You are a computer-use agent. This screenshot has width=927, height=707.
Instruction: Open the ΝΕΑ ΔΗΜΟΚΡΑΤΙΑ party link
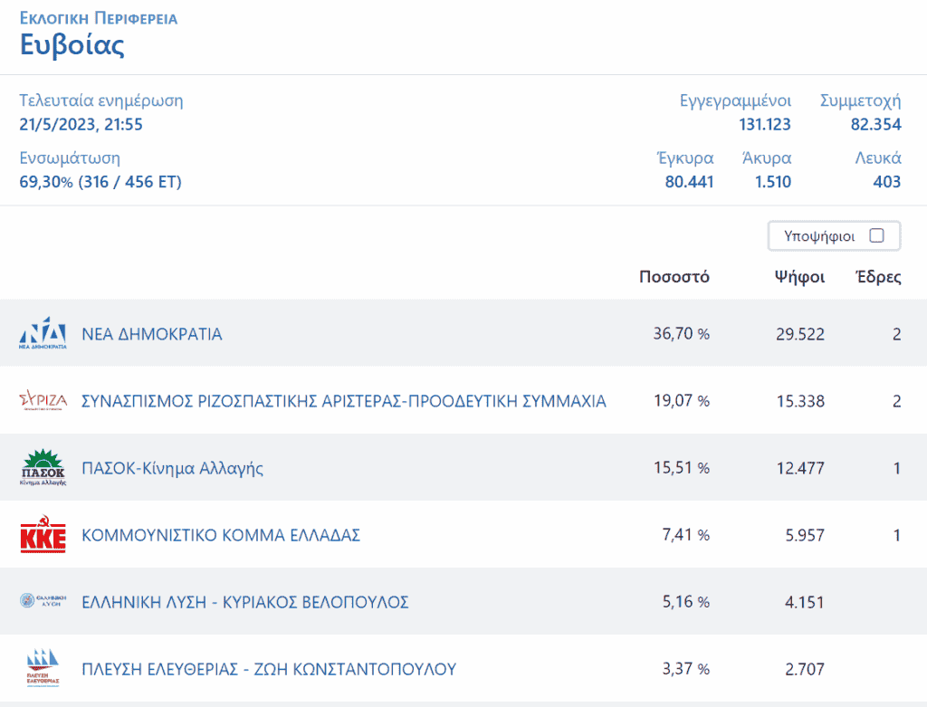point(152,334)
